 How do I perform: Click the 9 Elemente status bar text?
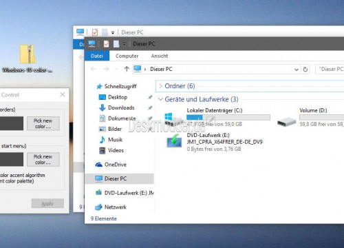coord(104,218)
